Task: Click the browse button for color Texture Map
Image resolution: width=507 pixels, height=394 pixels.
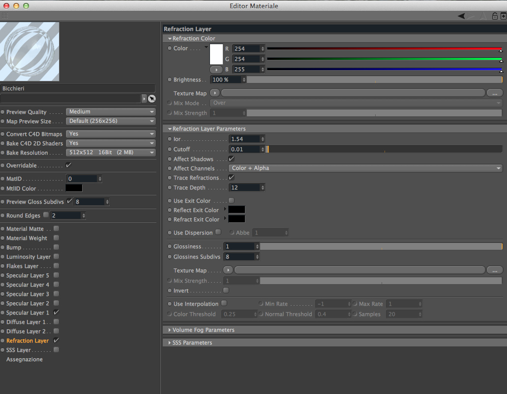Action: pyautogui.click(x=495, y=93)
